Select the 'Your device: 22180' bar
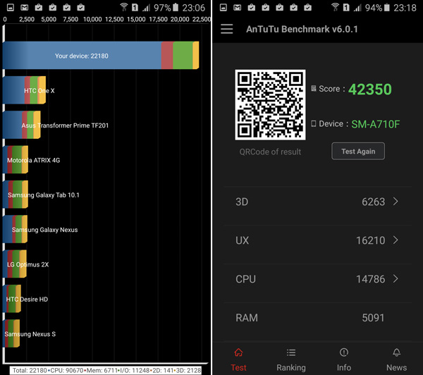 coord(81,56)
